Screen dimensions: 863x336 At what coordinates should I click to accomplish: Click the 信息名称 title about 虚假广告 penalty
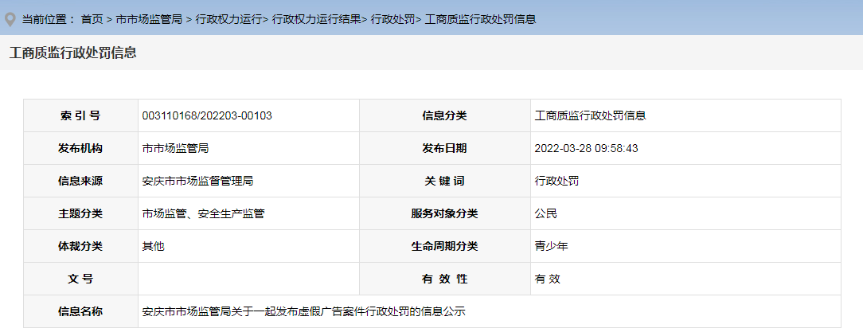click(303, 311)
